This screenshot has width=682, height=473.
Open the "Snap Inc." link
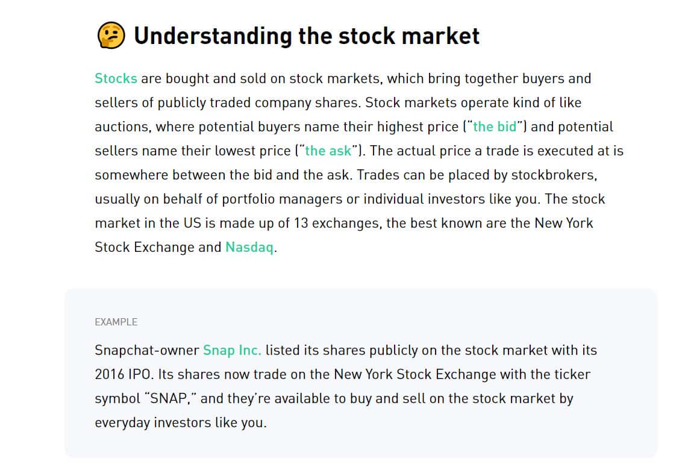tap(232, 350)
